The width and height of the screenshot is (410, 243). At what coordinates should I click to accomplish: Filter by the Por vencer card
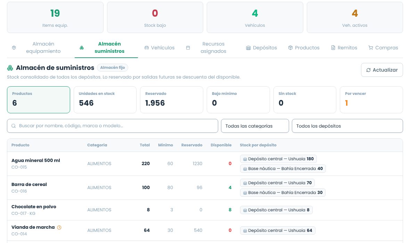pyautogui.click(x=371, y=100)
